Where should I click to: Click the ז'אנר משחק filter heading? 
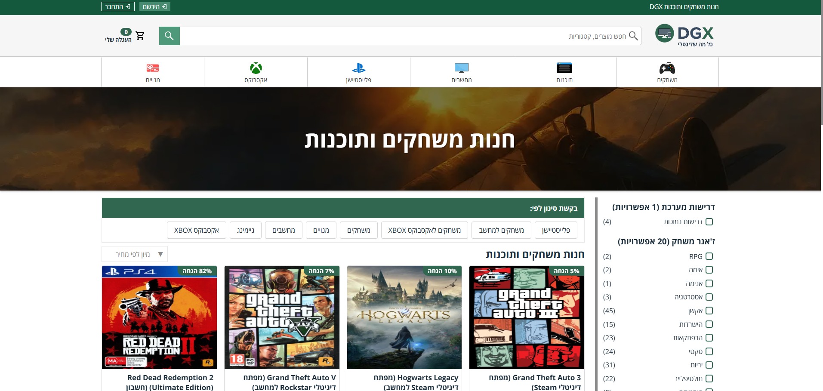coord(666,241)
